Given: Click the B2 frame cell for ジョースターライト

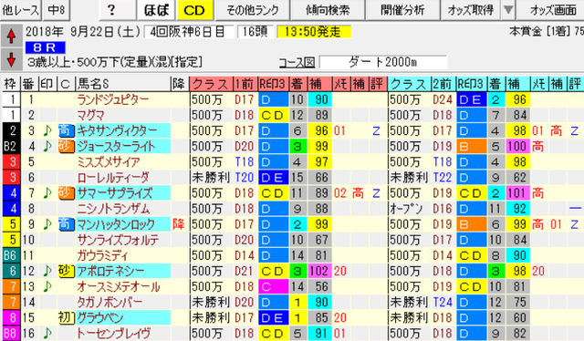Looking at the screenshot, I should pyautogui.click(x=10, y=146).
